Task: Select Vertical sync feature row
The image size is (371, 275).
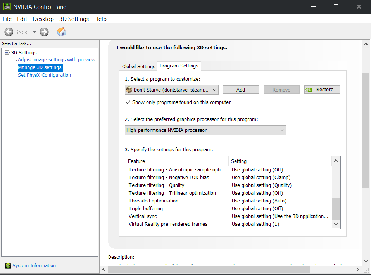Action: click(x=229, y=216)
